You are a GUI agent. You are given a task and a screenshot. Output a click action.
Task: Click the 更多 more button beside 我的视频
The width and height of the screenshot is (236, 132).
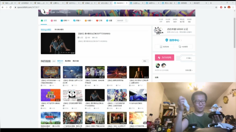pyautogui.click(x=145, y=61)
